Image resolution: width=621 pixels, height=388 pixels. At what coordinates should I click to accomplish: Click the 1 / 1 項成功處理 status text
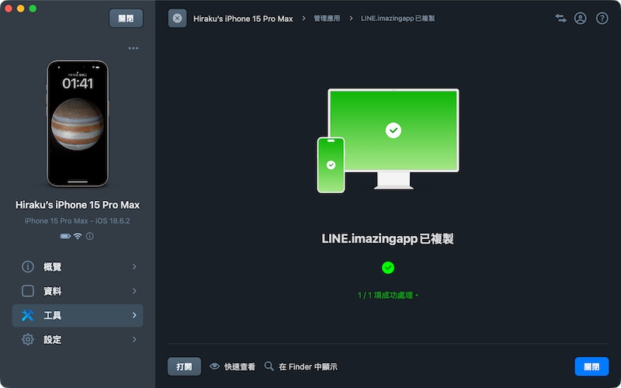point(387,296)
